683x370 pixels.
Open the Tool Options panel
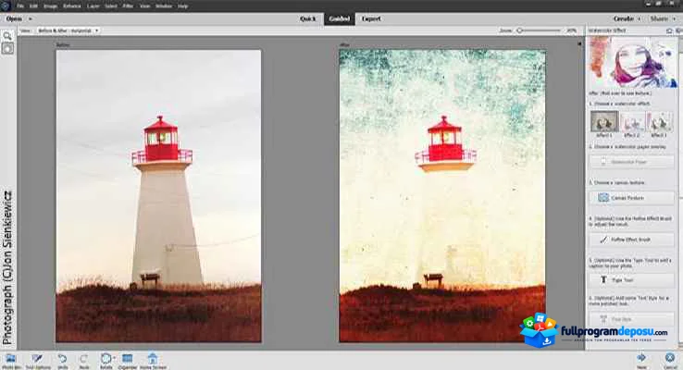tap(37, 361)
